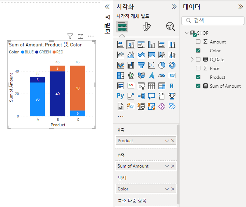Check the Amount field checkbox
The height and width of the screenshot is (207, 246).
click(198, 42)
